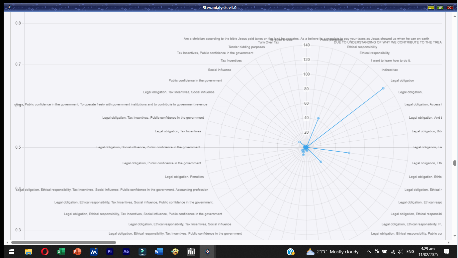Click the vertical scrollbar thumb
Viewport: 458px width, 258px height.
click(x=455, y=163)
